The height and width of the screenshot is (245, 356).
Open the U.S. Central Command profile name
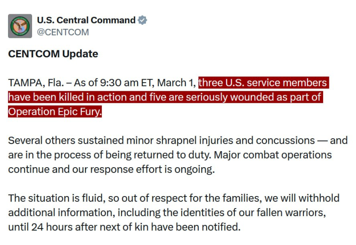click(86, 20)
